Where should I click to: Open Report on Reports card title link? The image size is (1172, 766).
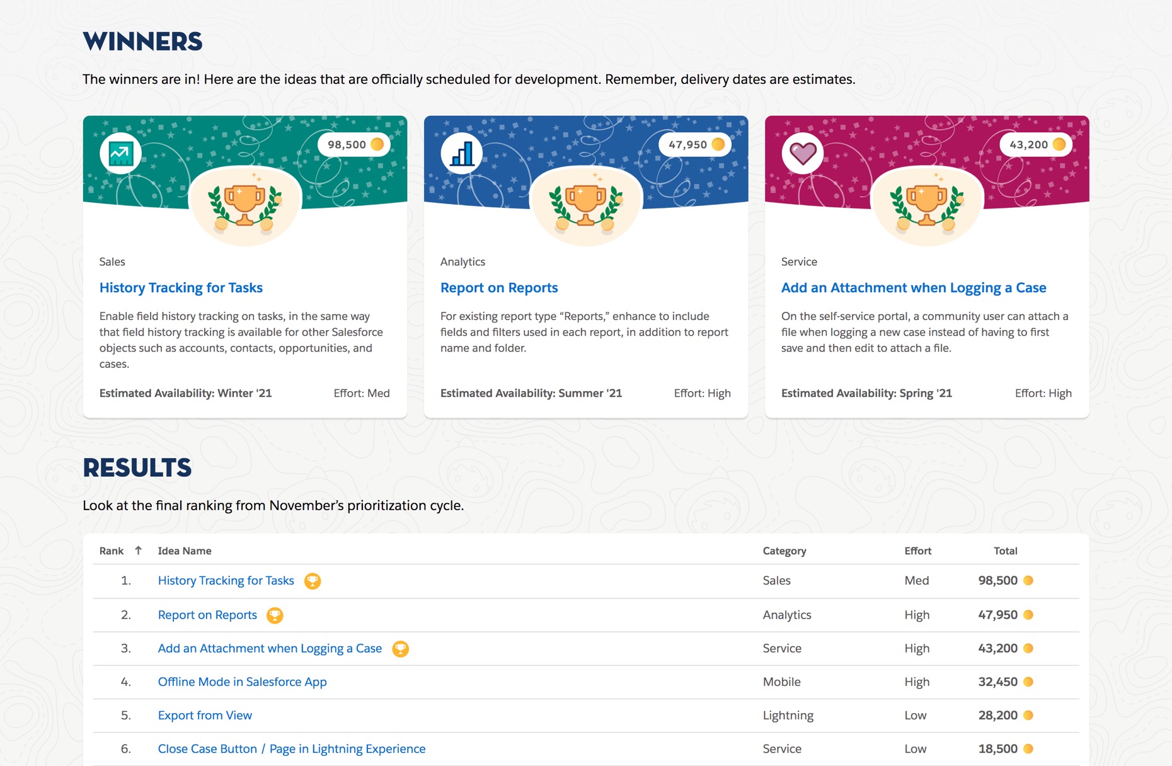499,288
